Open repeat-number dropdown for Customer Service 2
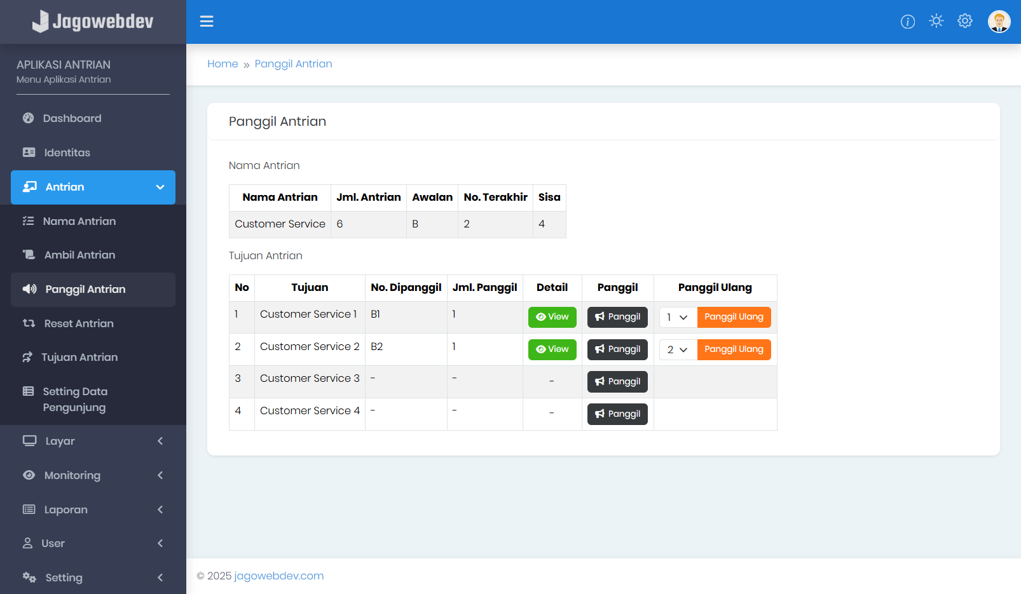Screen dimensions: 1021x594 click(x=678, y=349)
